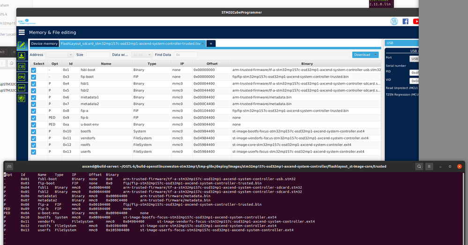Image resolution: width=468 pixels, height=245 pixels.
Task: Click the PED opt cell of u-boot-env
Action: click(55, 124)
